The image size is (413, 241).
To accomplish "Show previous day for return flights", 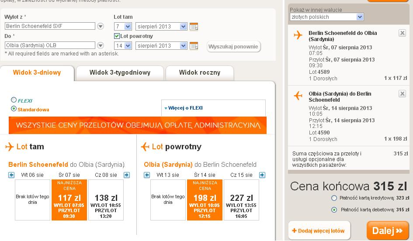I will (x=147, y=175).
